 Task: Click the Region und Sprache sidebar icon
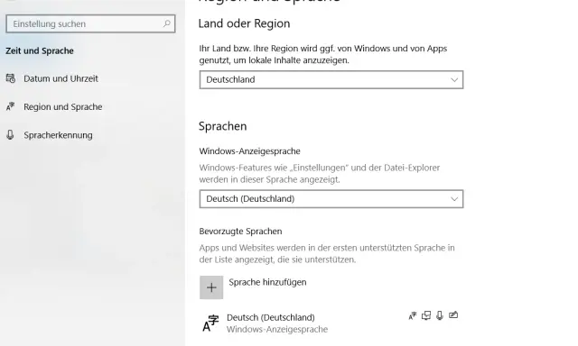[x=10, y=106]
